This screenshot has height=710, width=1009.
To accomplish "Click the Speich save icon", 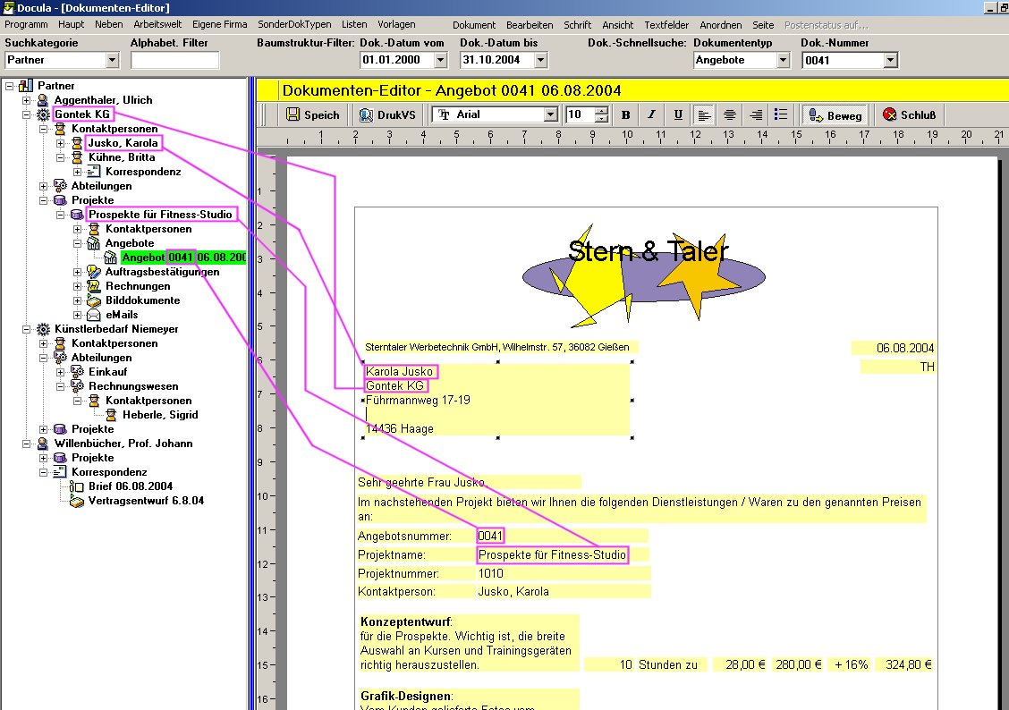I will [293, 114].
